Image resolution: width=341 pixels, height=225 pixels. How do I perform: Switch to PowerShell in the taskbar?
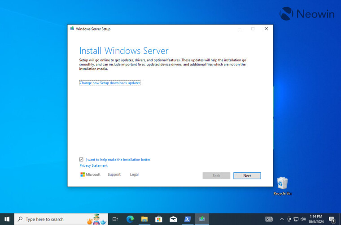[188, 219]
